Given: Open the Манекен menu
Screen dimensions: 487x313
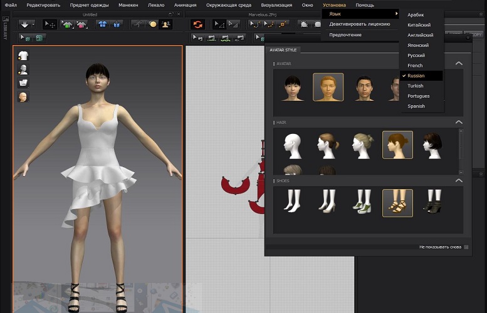Looking at the screenshot, I should pos(128,5).
